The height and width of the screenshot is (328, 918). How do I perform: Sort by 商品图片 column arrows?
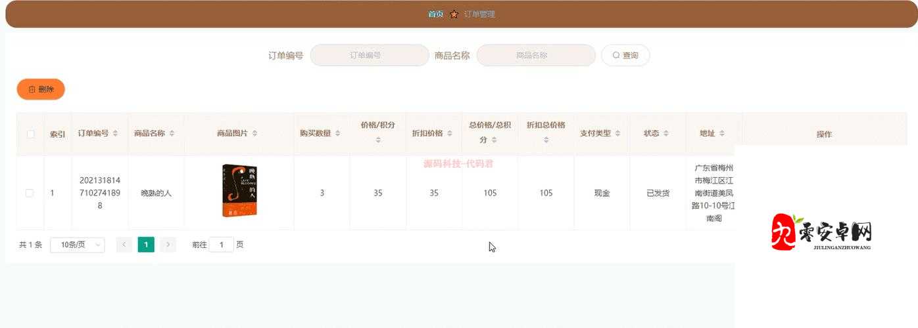click(x=254, y=133)
